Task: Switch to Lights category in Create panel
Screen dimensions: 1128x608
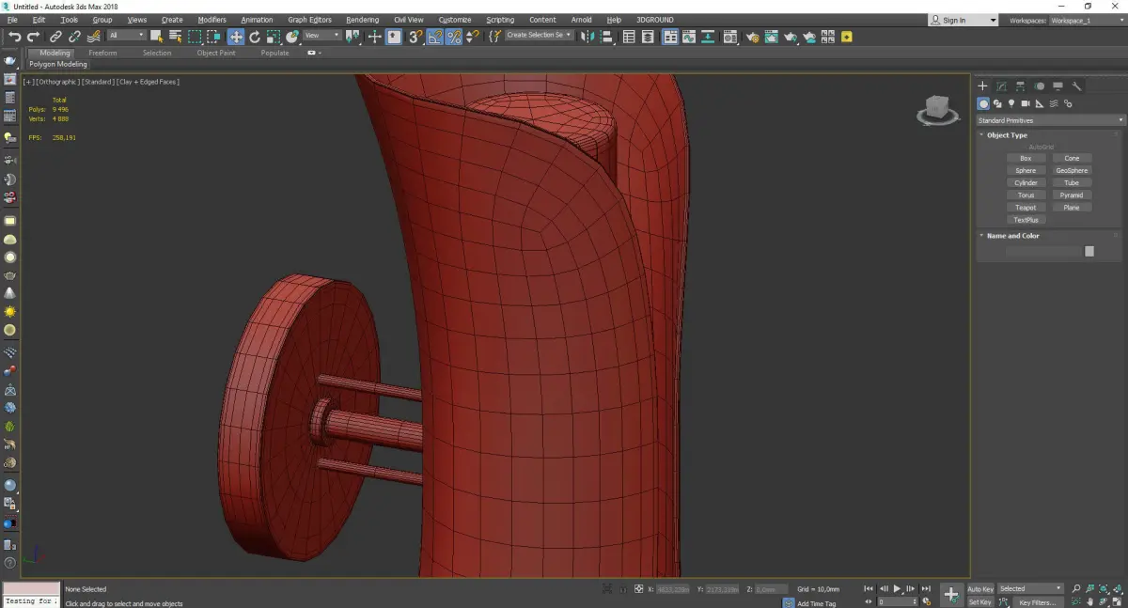Action: click(1011, 103)
